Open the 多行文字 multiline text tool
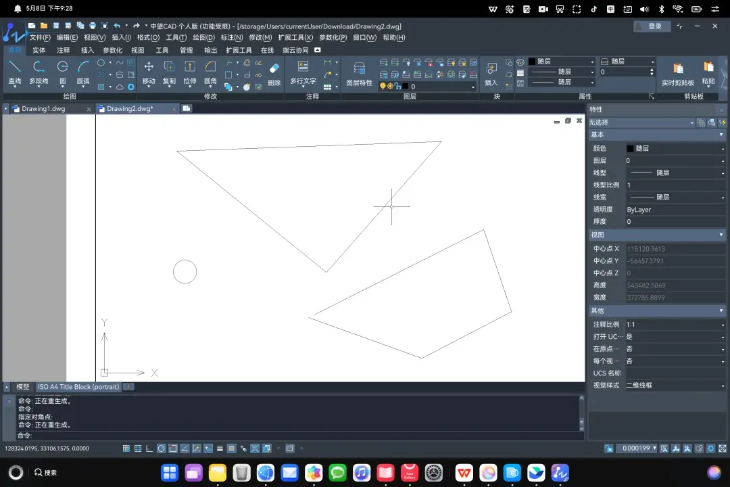Viewport: 730px width, 487px height. click(303, 72)
